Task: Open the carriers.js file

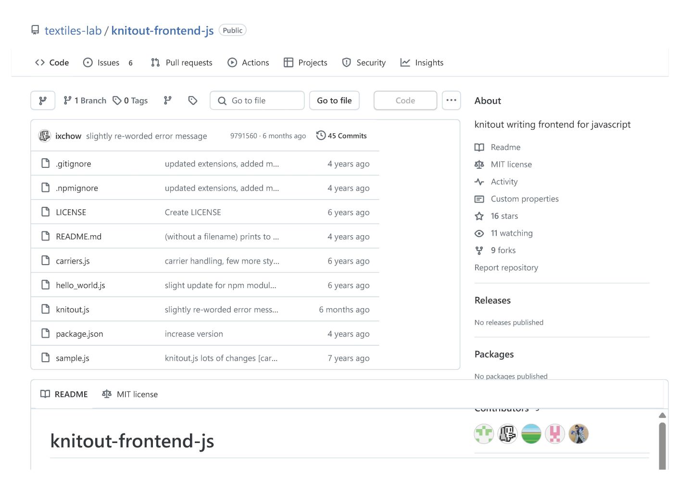Action: 73,261
